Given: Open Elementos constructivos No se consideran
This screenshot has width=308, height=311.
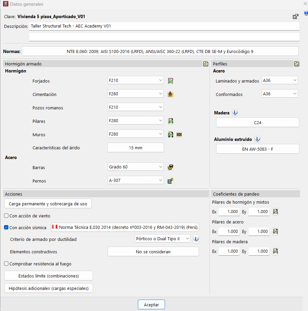Looking at the screenshot, I should point(153,252).
